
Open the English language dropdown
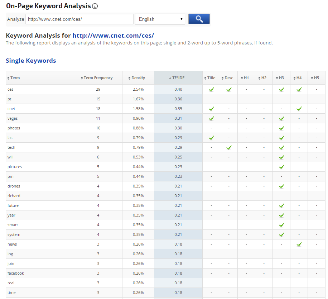click(x=160, y=19)
